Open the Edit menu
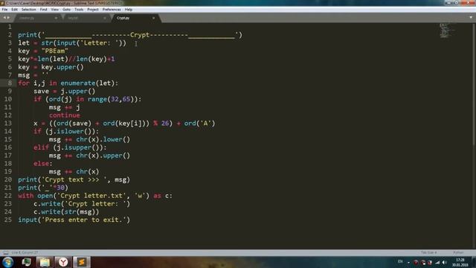476x268 pixels. pos(14,10)
